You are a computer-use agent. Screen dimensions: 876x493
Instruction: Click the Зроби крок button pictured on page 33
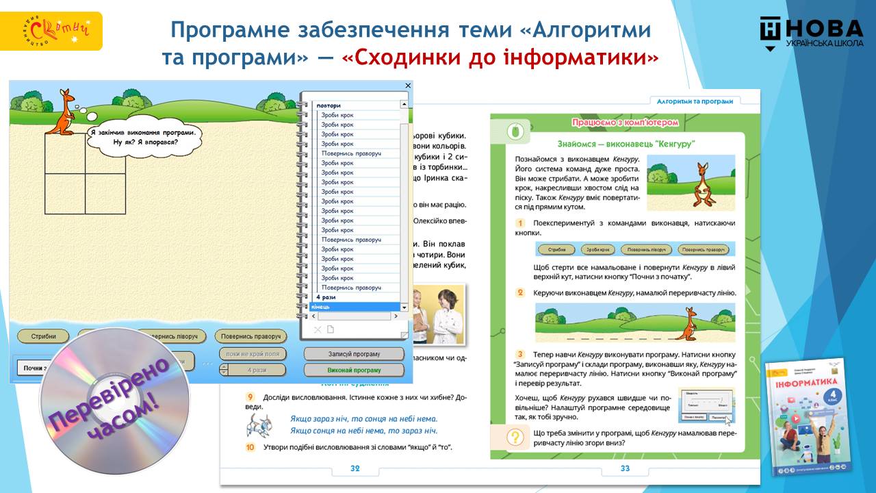point(597,250)
